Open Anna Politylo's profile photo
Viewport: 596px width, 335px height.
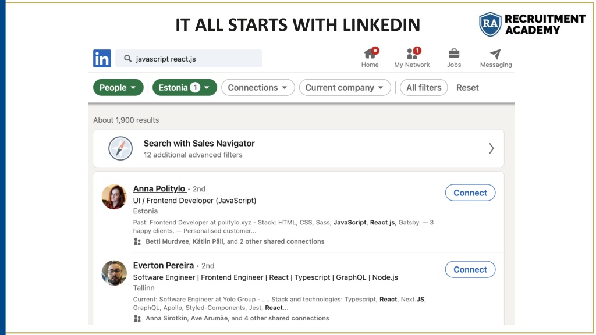click(x=114, y=197)
